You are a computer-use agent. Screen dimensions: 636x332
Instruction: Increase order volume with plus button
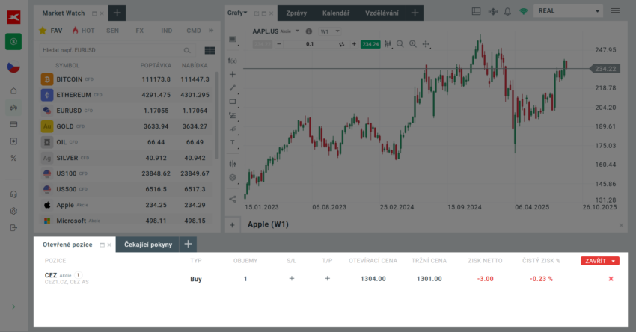[x=354, y=44]
